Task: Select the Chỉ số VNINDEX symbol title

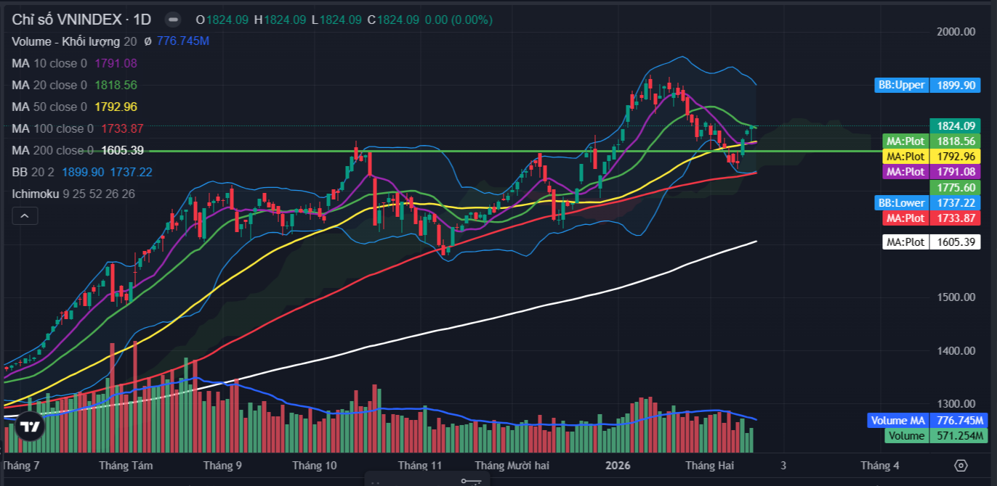Action: point(81,20)
